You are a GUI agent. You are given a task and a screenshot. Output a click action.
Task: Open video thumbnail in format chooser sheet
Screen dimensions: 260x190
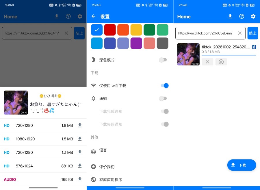click(16, 103)
